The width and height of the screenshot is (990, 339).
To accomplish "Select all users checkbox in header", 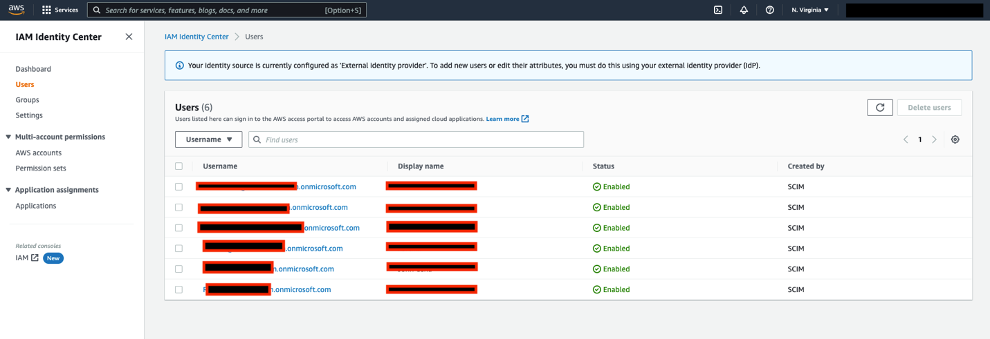I will coord(178,166).
